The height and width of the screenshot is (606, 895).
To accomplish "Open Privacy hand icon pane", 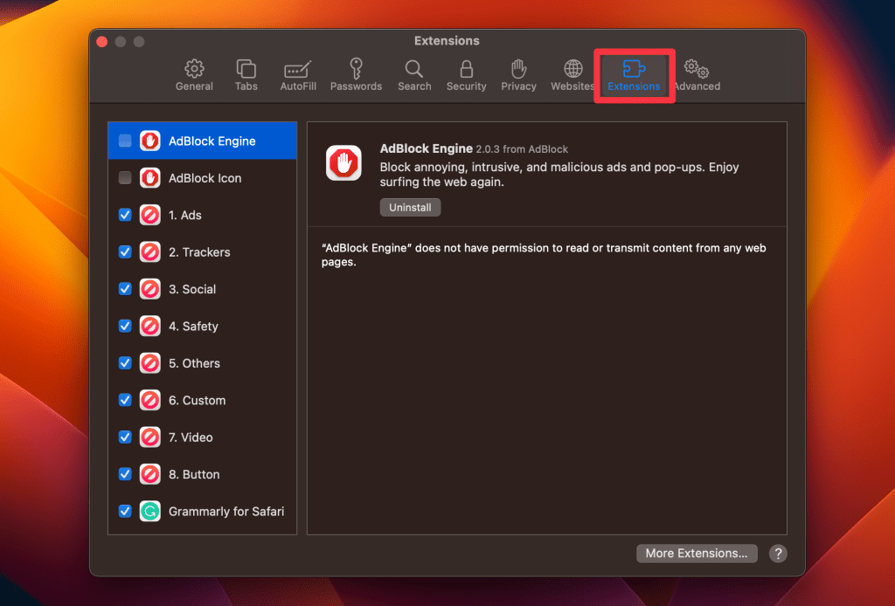I will click(x=518, y=75).
